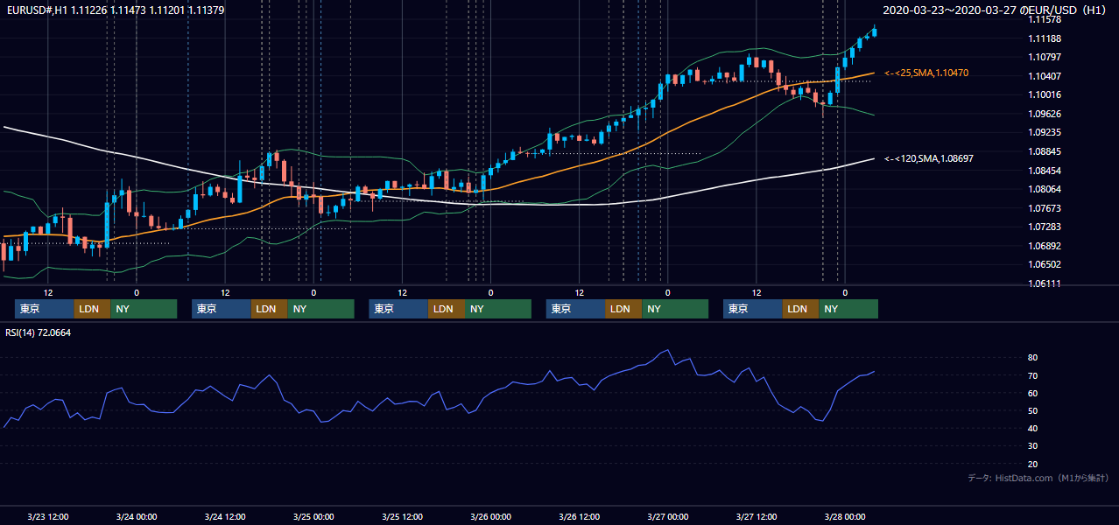1119x525 pixels.
Task: Click price axis value 1.06502
Action: [x=1044, y=265]
